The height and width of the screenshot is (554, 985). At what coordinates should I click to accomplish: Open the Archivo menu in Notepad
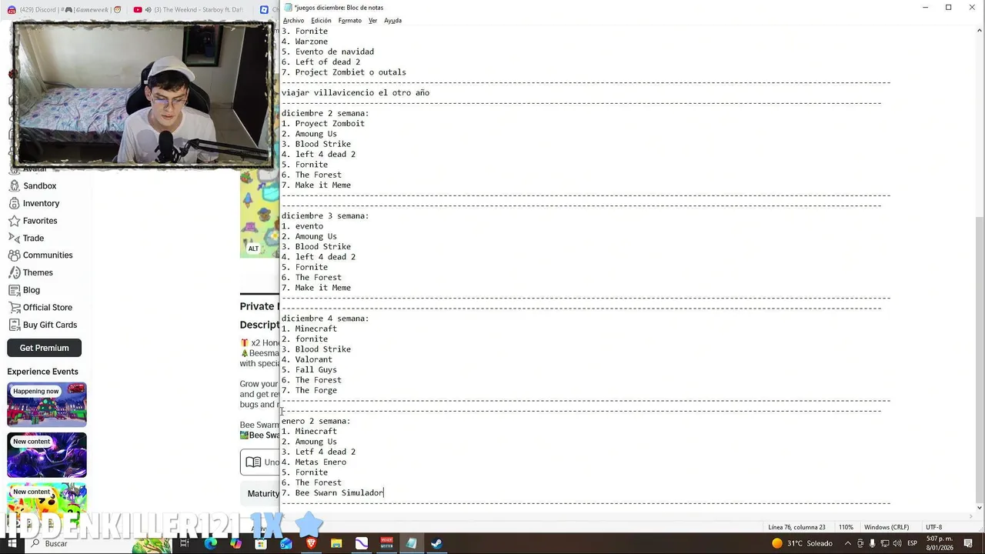click(293, 21)
